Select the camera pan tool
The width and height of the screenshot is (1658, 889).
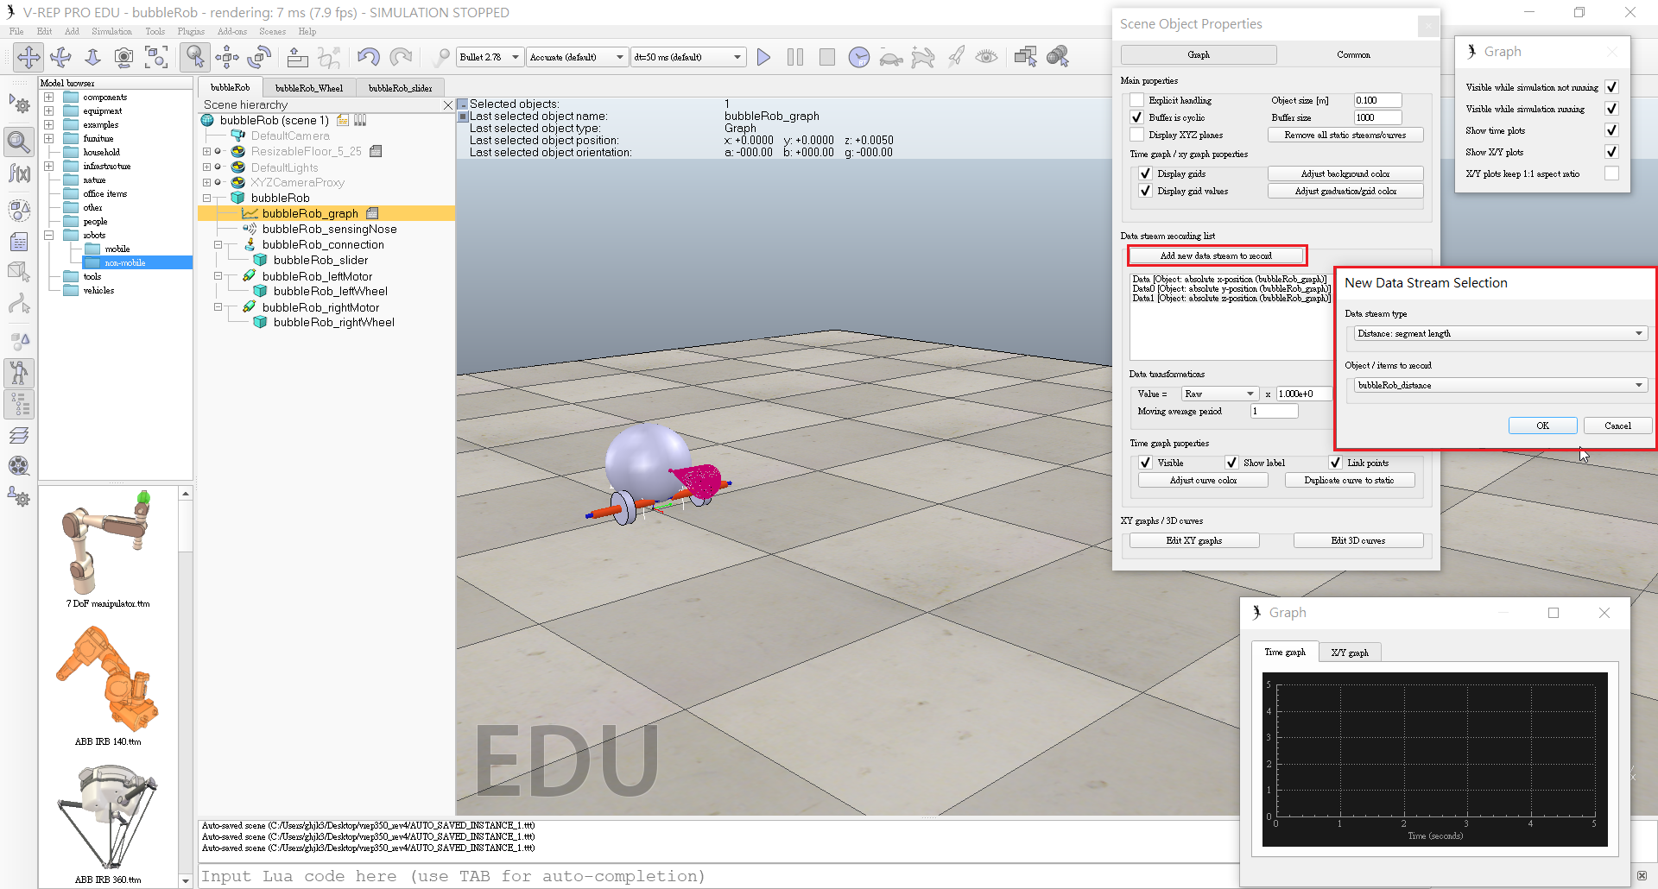click(28, 57)
